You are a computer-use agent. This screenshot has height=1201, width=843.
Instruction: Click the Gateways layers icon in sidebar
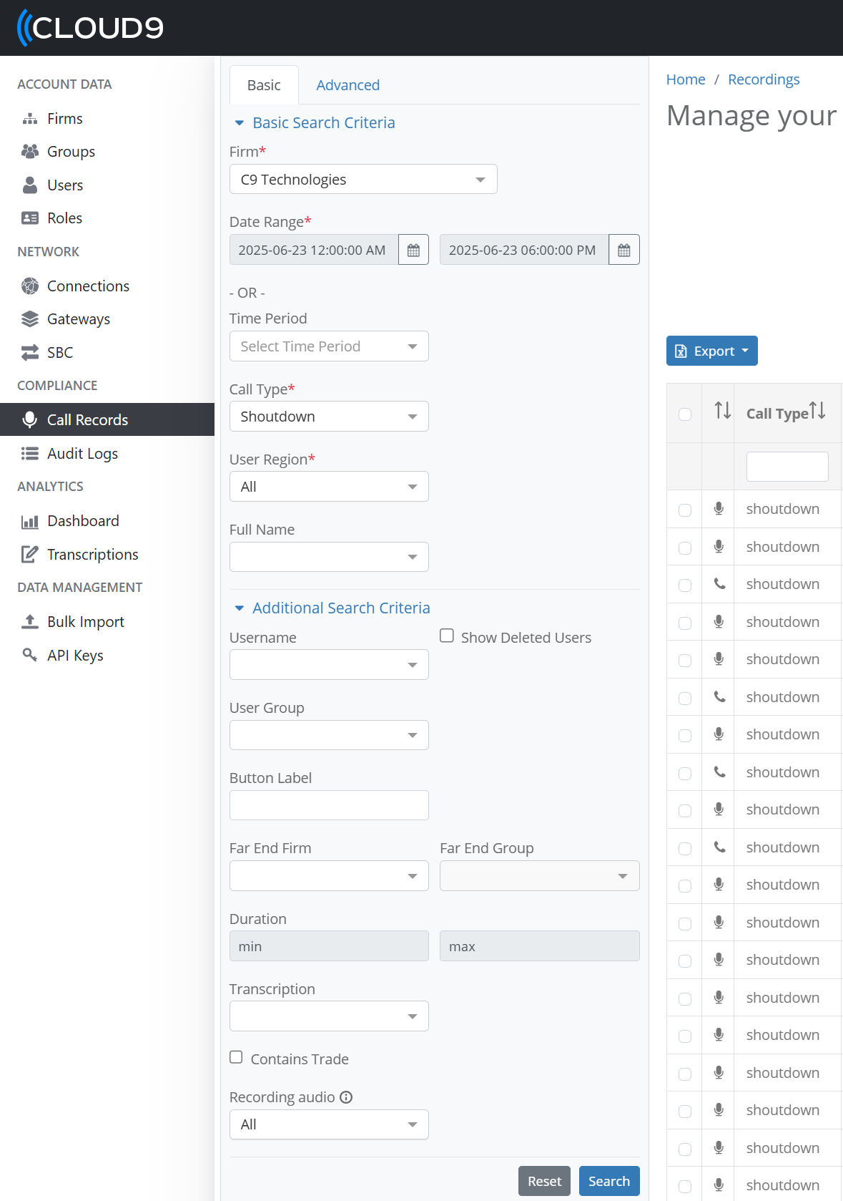[30, 319]
